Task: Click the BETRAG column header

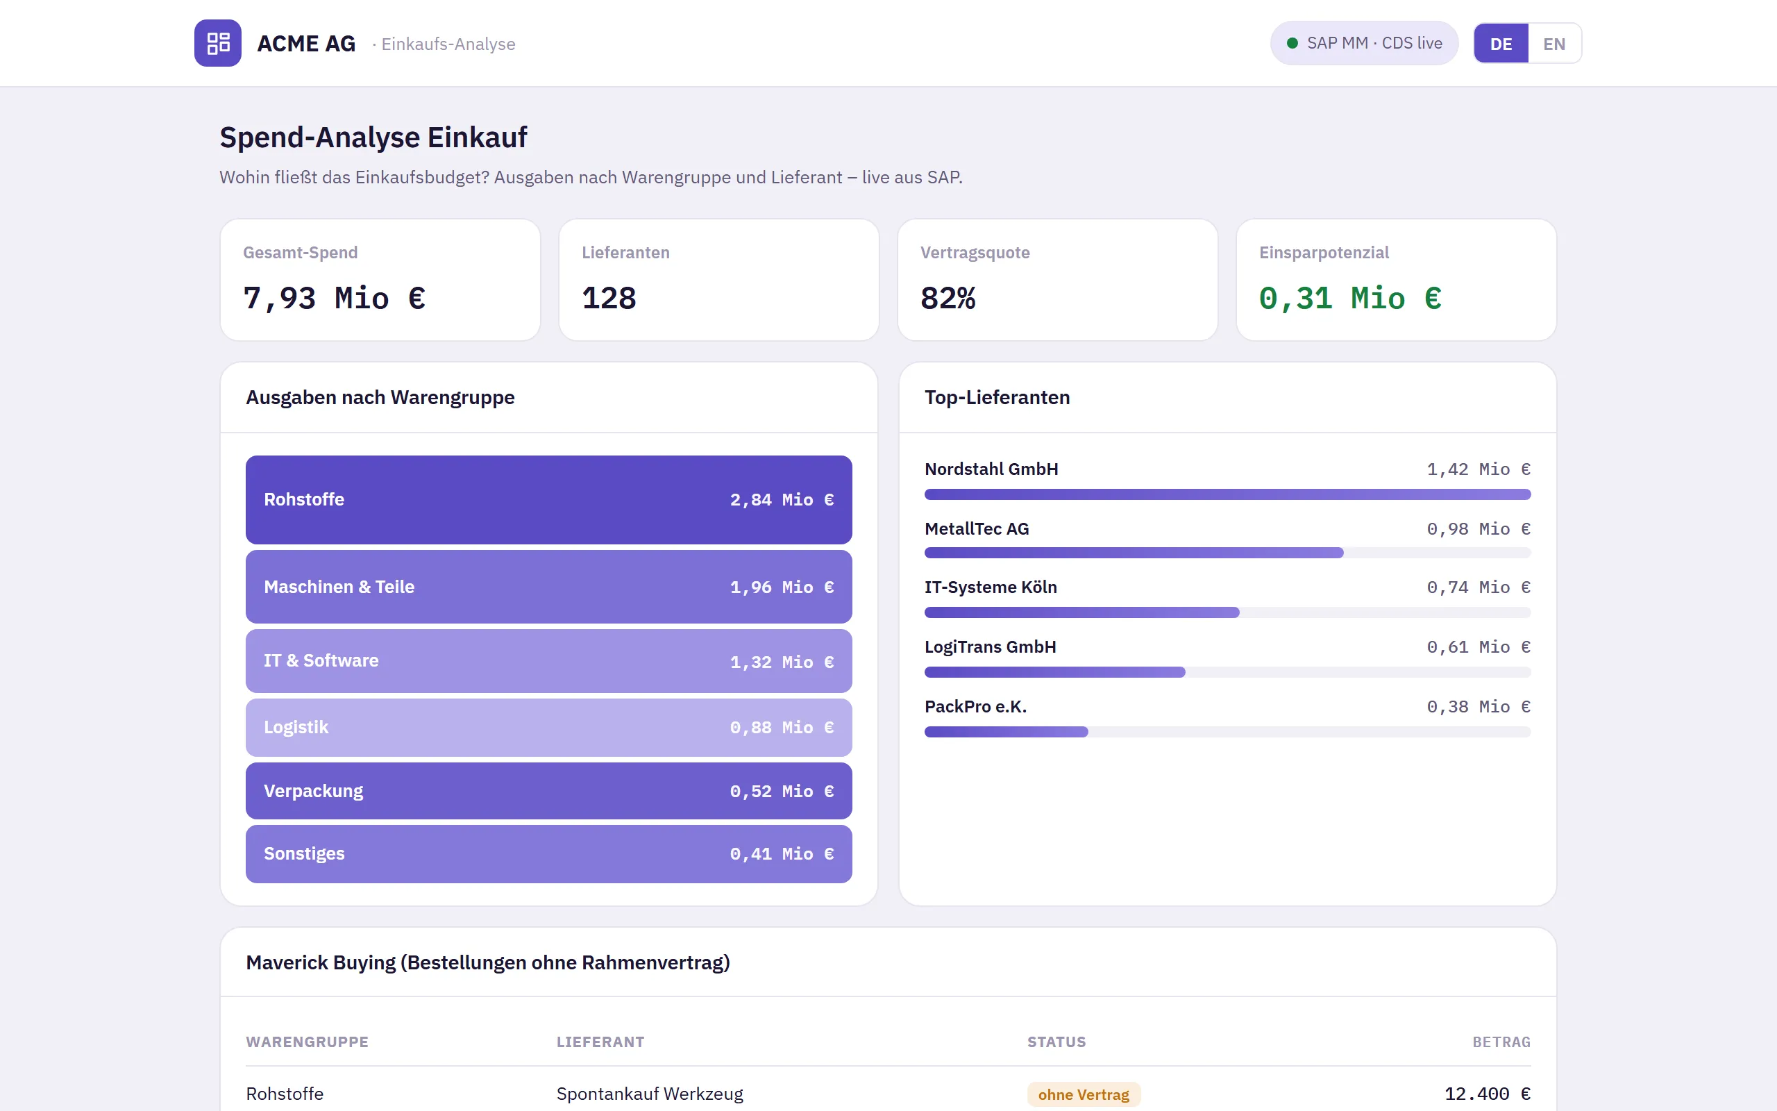Action: pyautogui.click(x=1501, y=1042)
